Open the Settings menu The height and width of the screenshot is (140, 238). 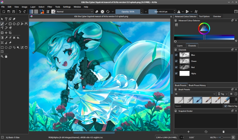click(67, 7)
